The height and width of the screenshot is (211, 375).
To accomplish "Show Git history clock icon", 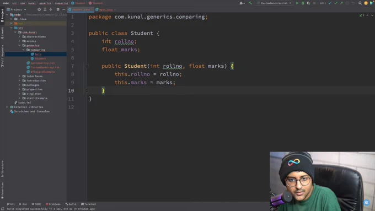I will [347, 3].
